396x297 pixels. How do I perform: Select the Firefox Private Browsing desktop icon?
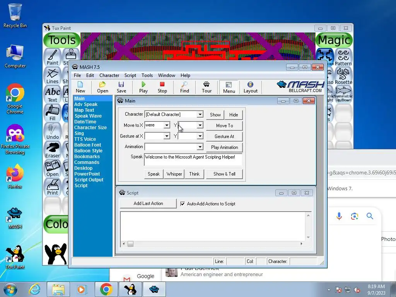(x=15, y=139)
